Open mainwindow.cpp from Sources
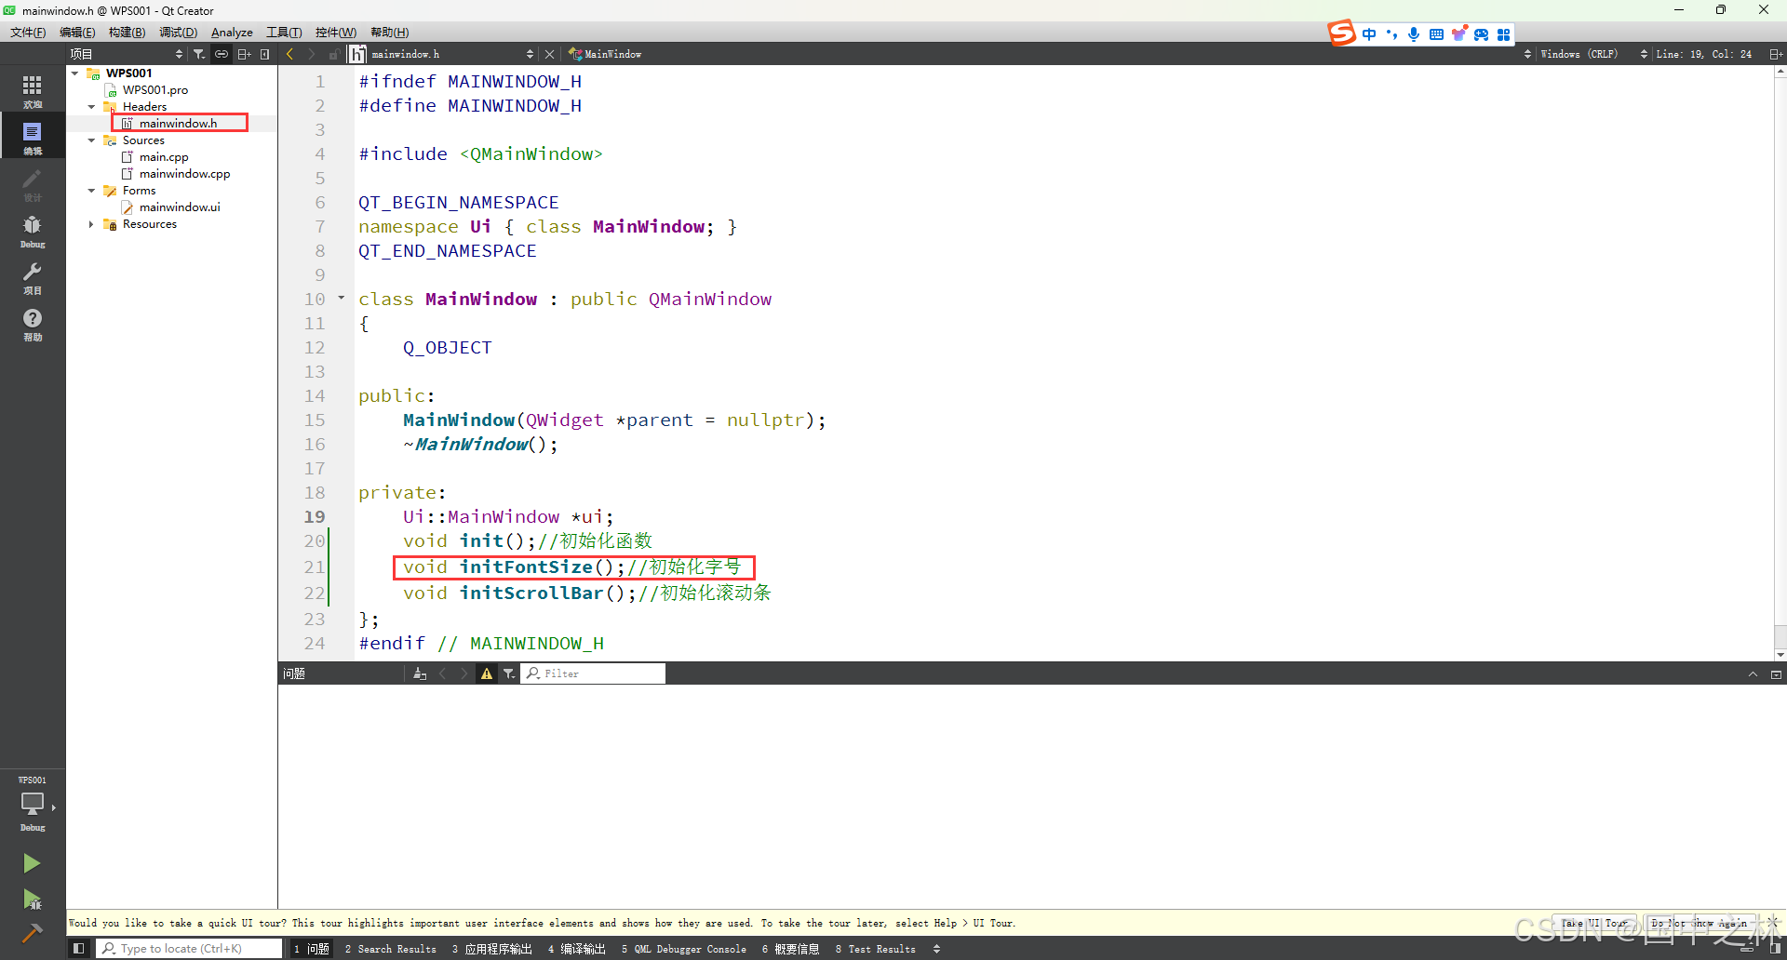This screenshot has height=960, width=1787. click(x=184, y=174)
